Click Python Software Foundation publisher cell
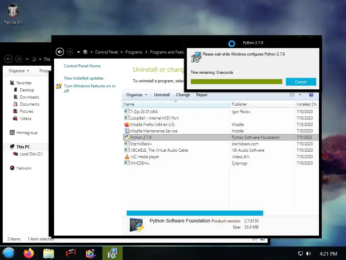346x260 pixels. pos(256,137)
